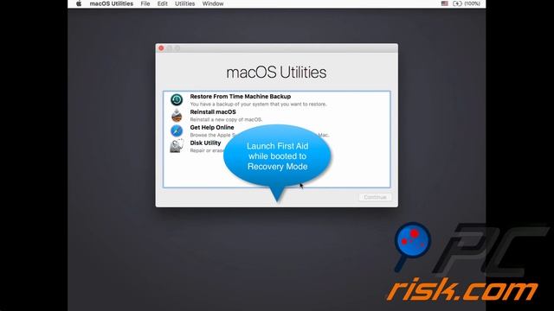Open the Utilities menu
The height and width of the screenshot is (311, 554).
click(184, 3)
